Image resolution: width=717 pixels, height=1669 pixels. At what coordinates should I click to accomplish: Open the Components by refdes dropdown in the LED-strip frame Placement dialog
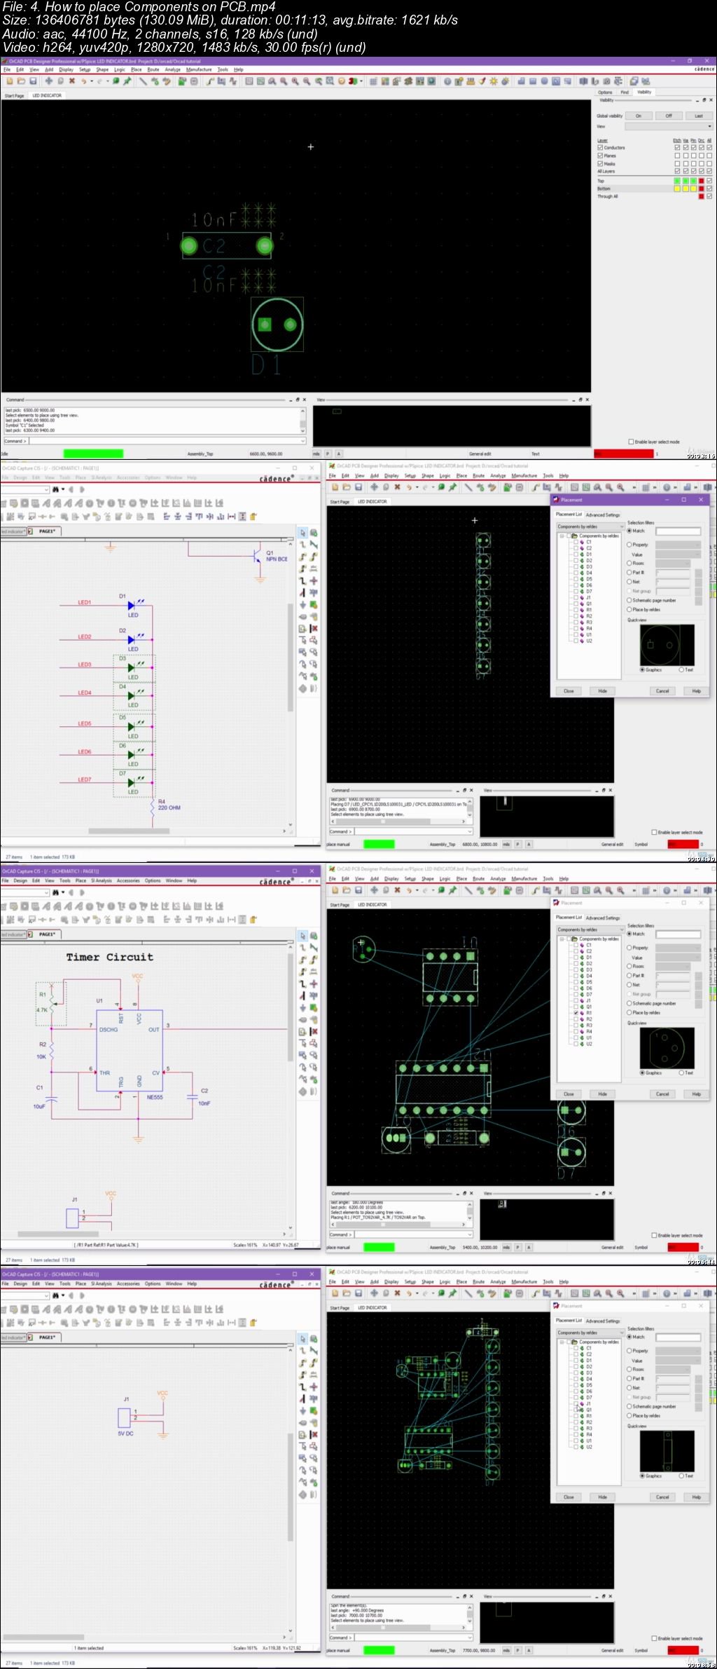pos(590,526)
